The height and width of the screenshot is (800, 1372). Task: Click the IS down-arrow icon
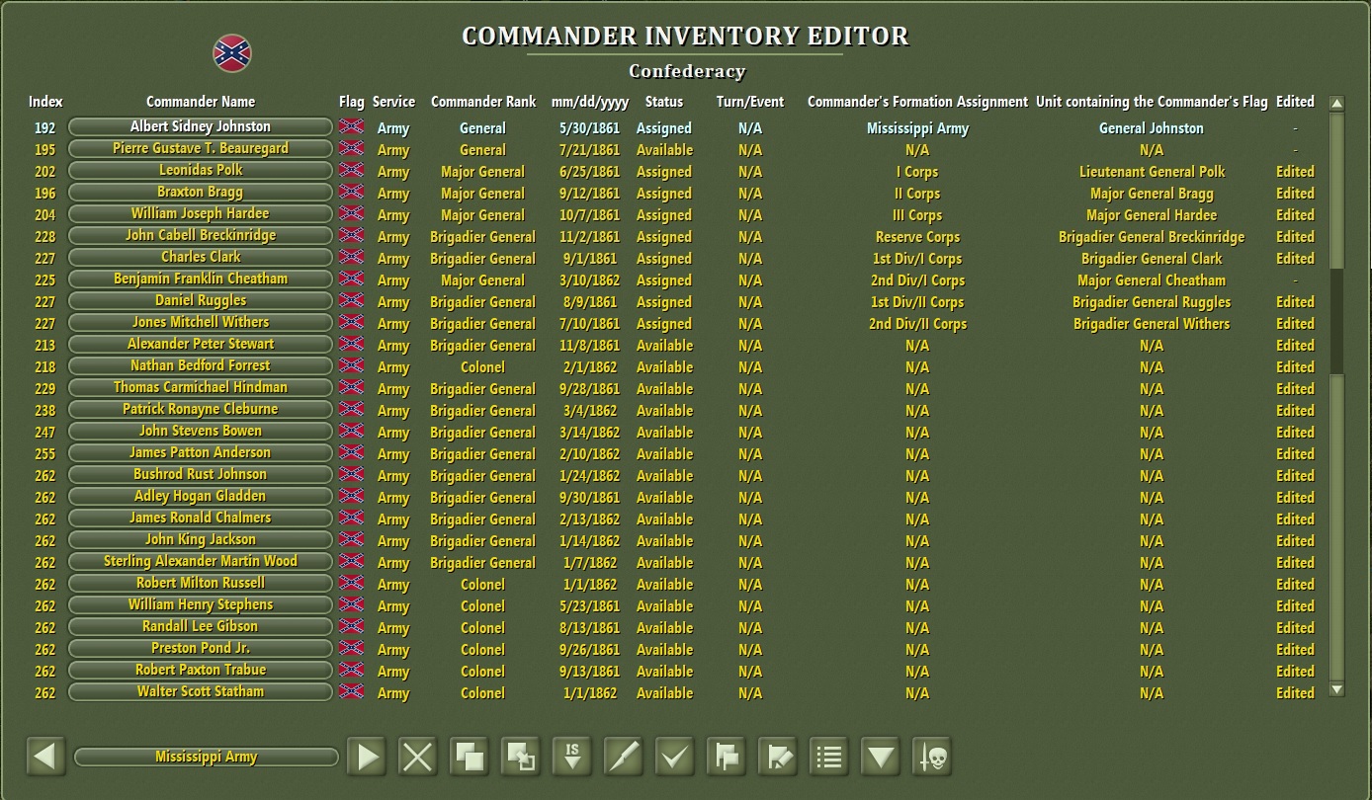(x=572, y=758)
